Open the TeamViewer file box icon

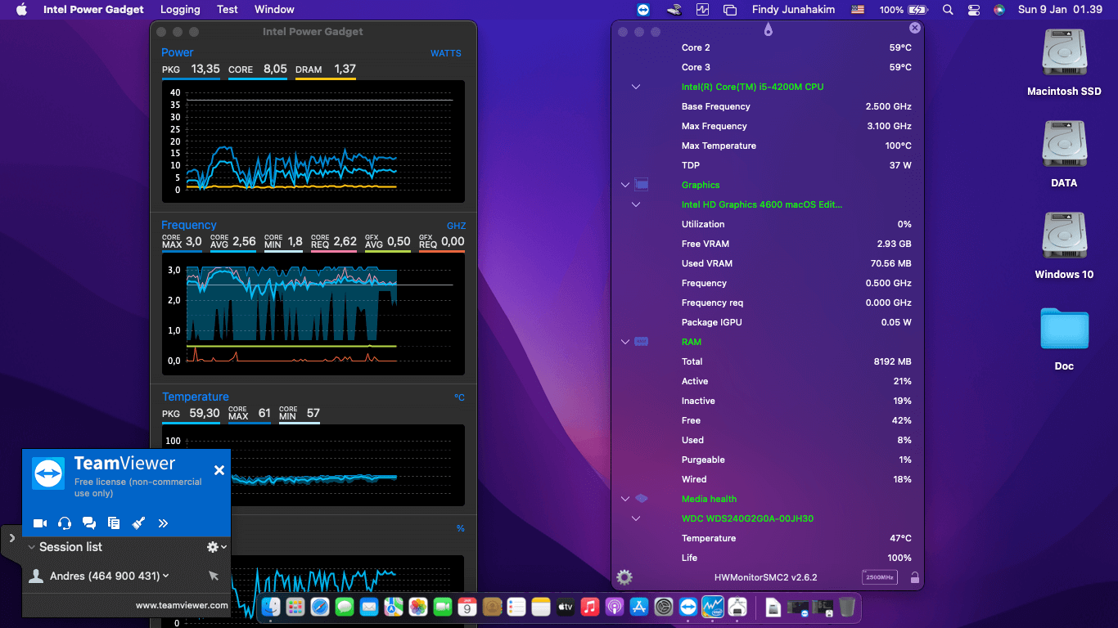(114, 523)
